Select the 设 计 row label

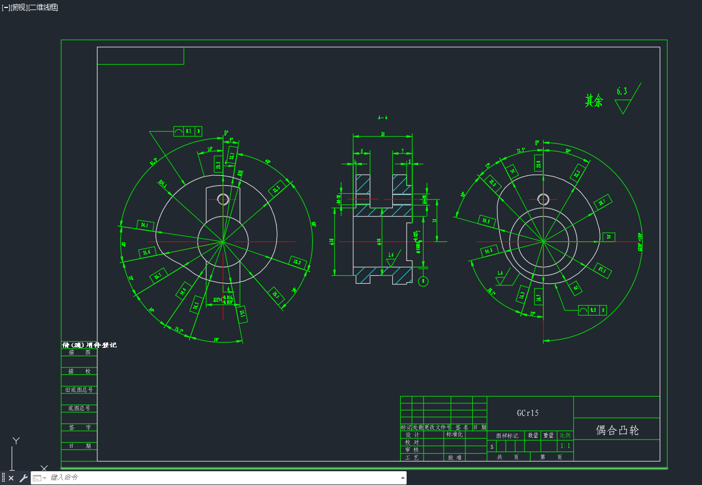412,435
